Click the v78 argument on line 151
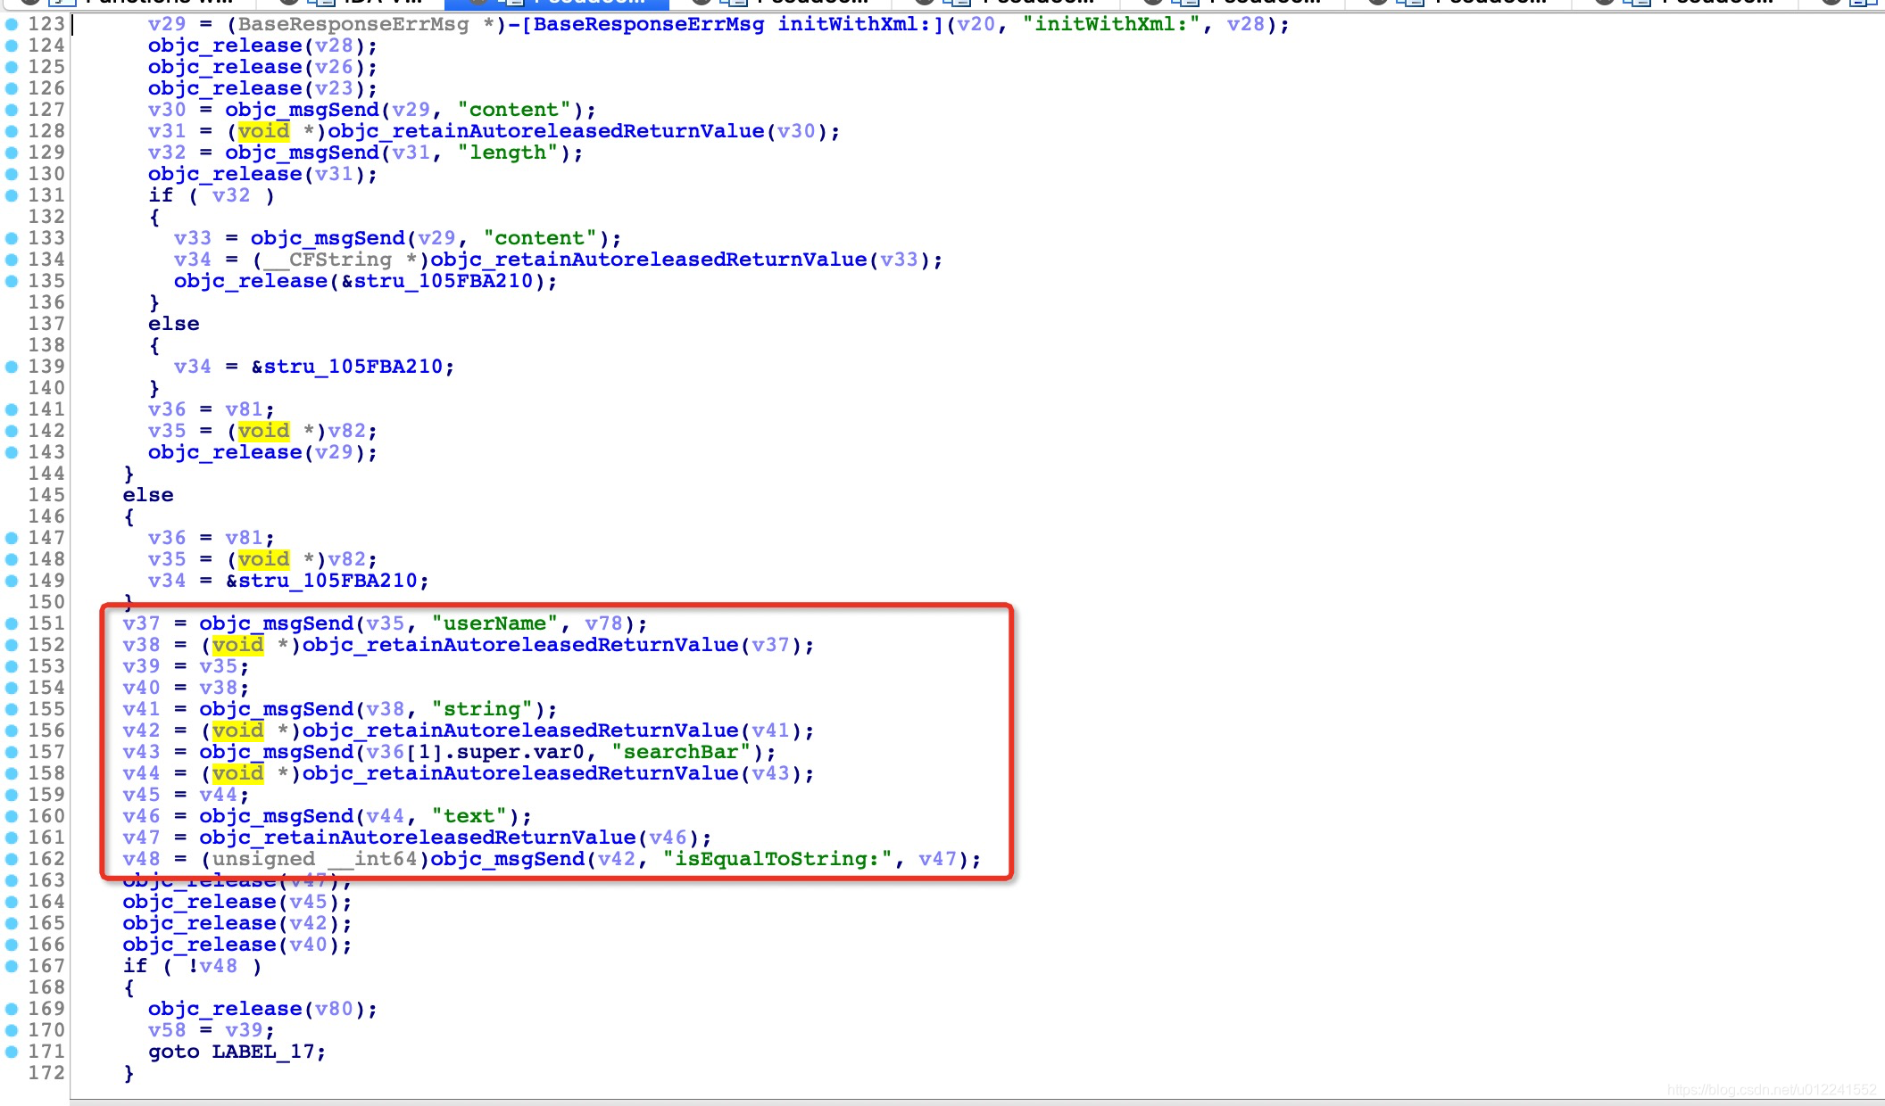Viewport: 1885px width, 1106px height. pos(603,623)
